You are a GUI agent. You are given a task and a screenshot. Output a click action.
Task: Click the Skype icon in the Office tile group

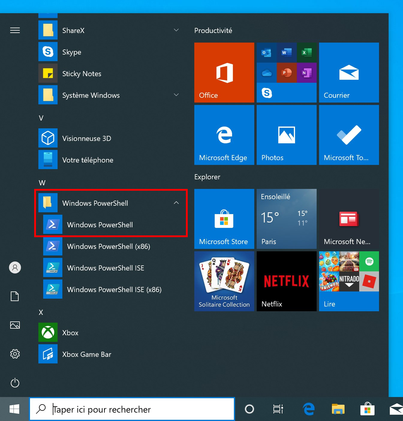pyautogui.click(x=267, y=93)
